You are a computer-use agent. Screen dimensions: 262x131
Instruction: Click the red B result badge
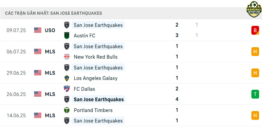coord(255,30)
